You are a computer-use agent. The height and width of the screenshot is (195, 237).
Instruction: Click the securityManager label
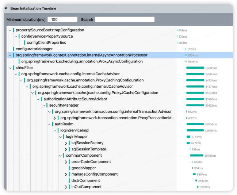tap(64, 105)
